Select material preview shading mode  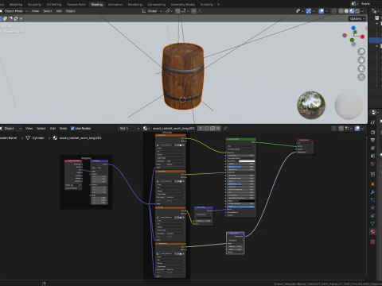click(352, 11)
